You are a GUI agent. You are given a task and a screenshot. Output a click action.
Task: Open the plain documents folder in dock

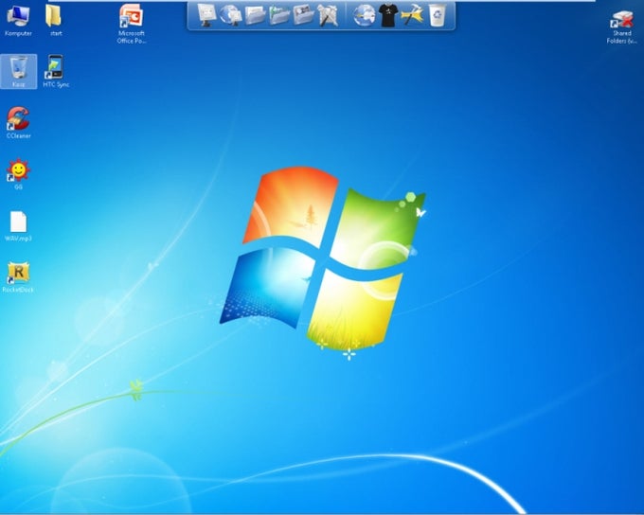coord(255,15)
